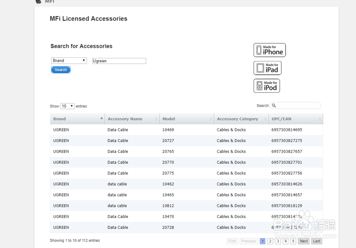
Task: Click UPC 6957303827756
Action: coord(287,173)
